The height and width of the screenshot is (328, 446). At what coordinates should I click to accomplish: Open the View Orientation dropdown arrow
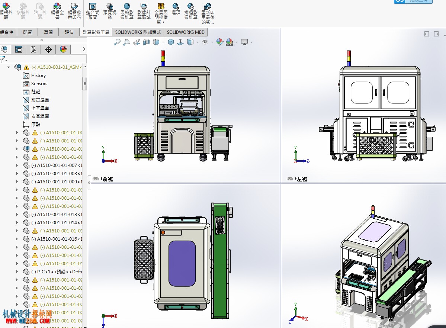163,42
